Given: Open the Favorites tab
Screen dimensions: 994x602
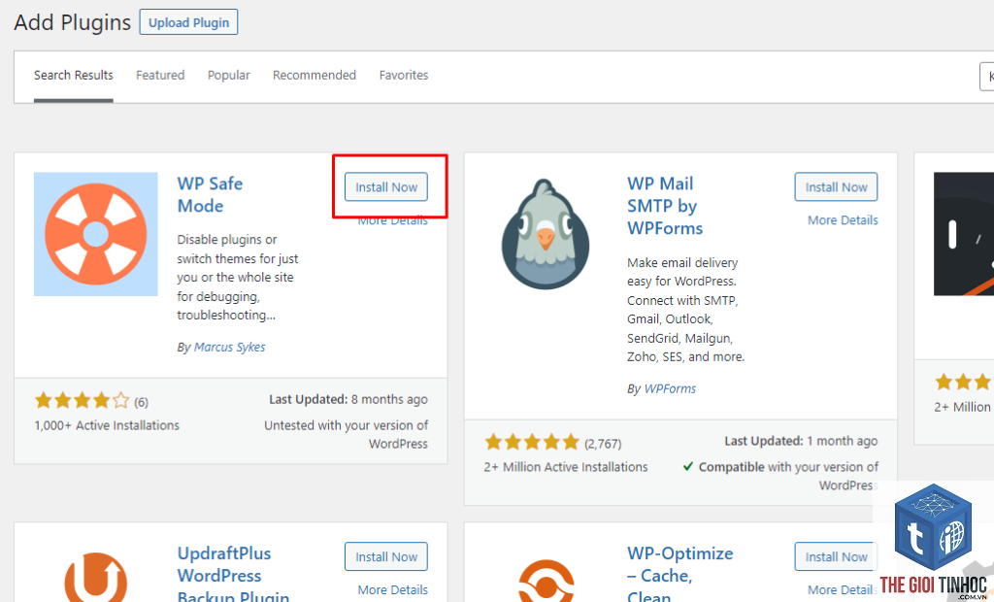Looking at the screenshot, I should (x=404, y=76).
